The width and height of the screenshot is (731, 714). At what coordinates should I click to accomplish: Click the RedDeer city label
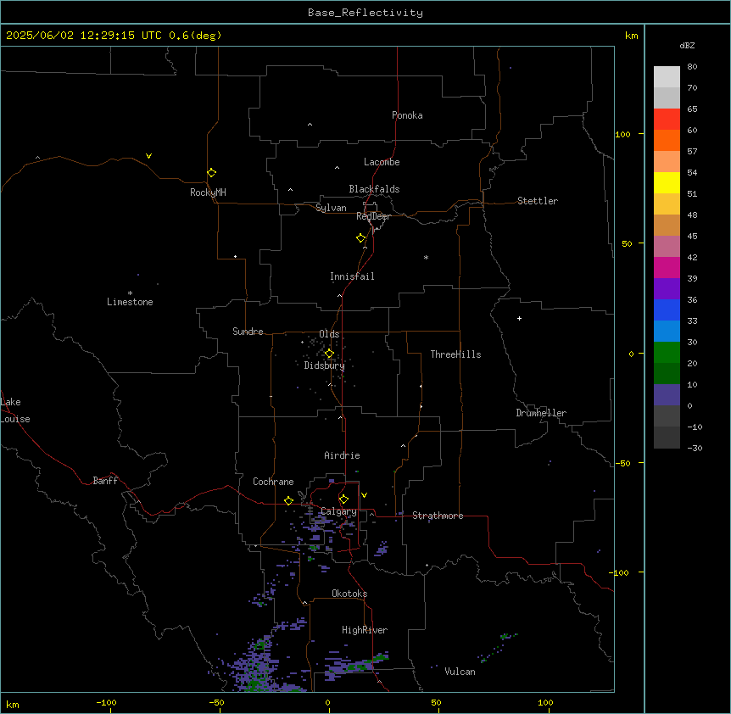[373, 216]
